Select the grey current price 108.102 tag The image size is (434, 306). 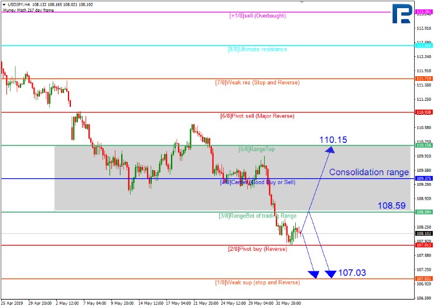[x=422, y=233]
